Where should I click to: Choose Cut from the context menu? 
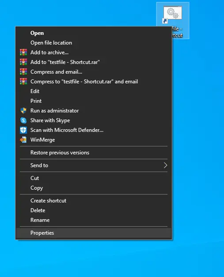(x=94, y=178)
